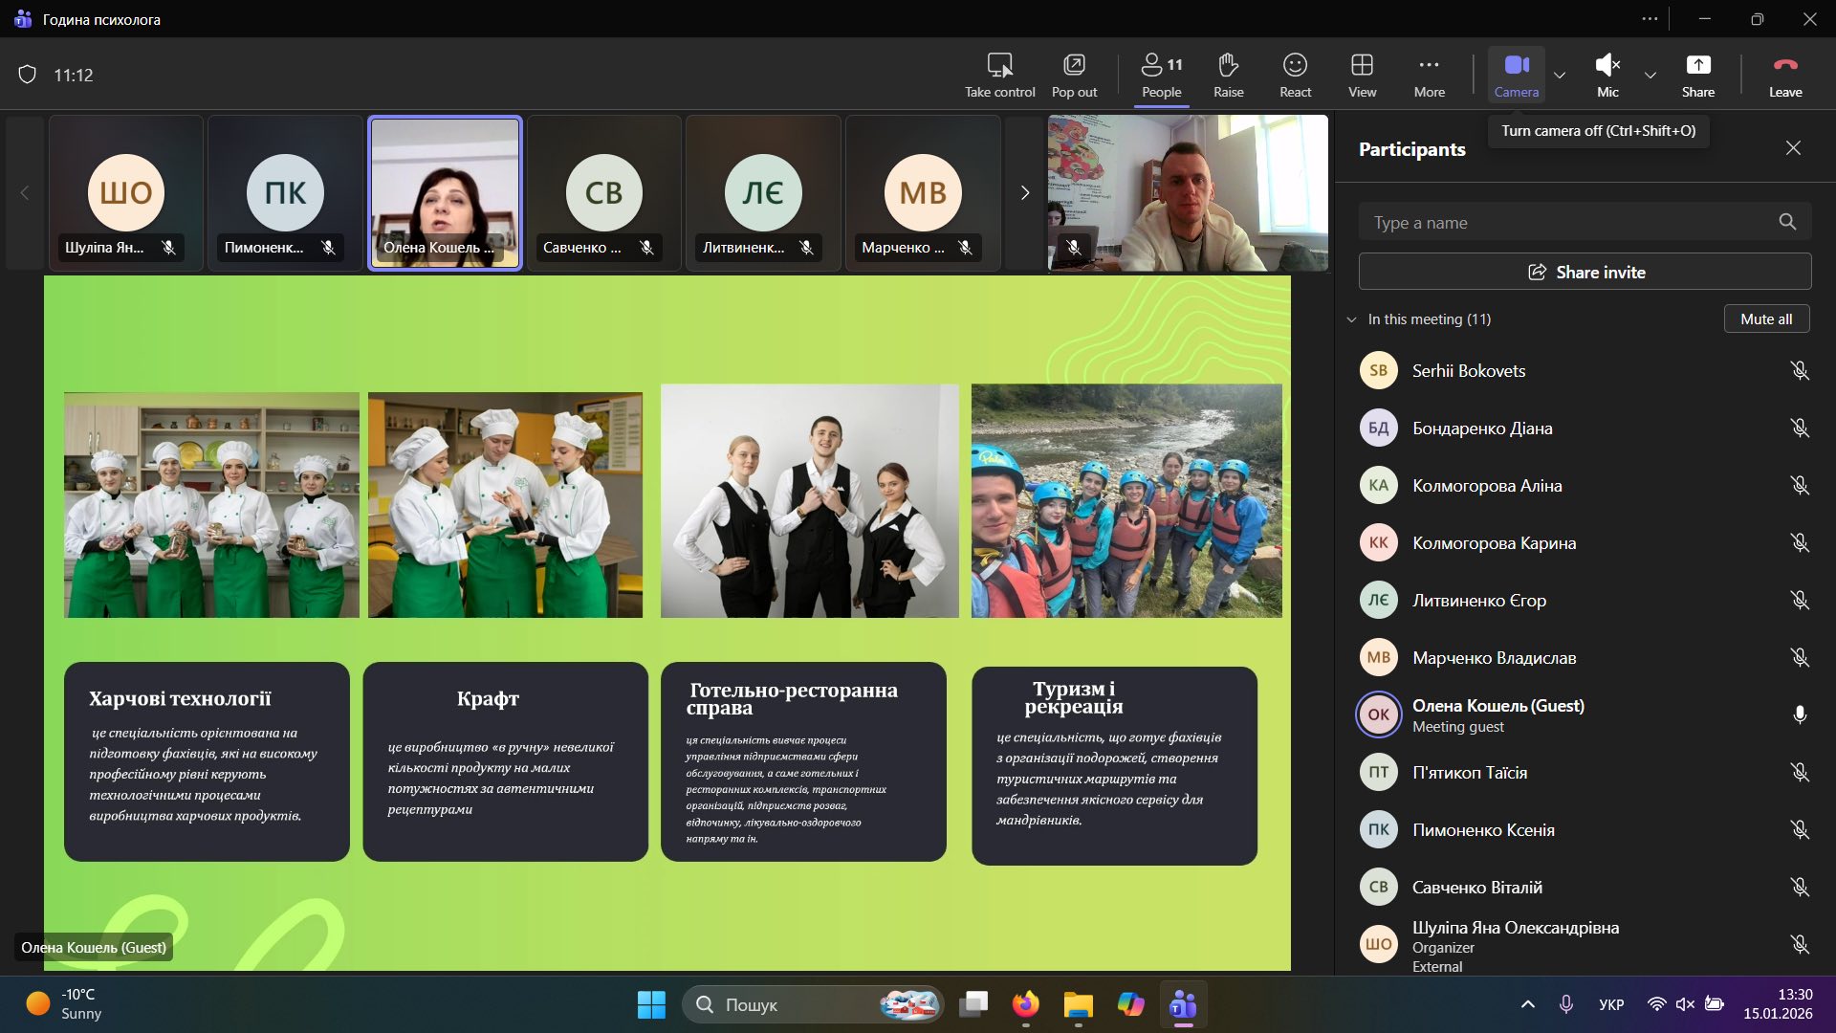The image size is (1836, 1033).
Task: Collapse the 'In this meeting (11)' list
Action: [x=1351, y=319]
